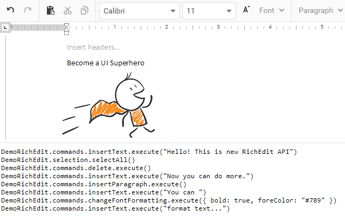Click the Redo arrow icon
Viewport: 345px width, 216px height.
click(28, 10)
